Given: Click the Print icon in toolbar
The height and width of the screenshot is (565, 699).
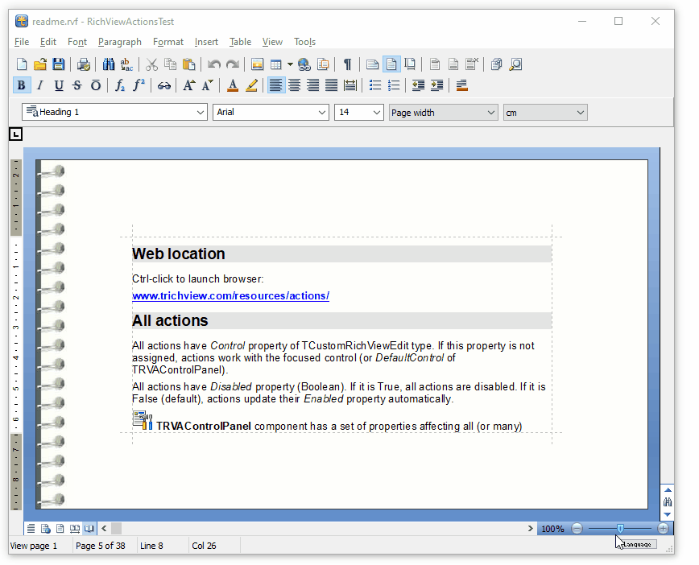Looking at the screenshot, I should [84, 64].
